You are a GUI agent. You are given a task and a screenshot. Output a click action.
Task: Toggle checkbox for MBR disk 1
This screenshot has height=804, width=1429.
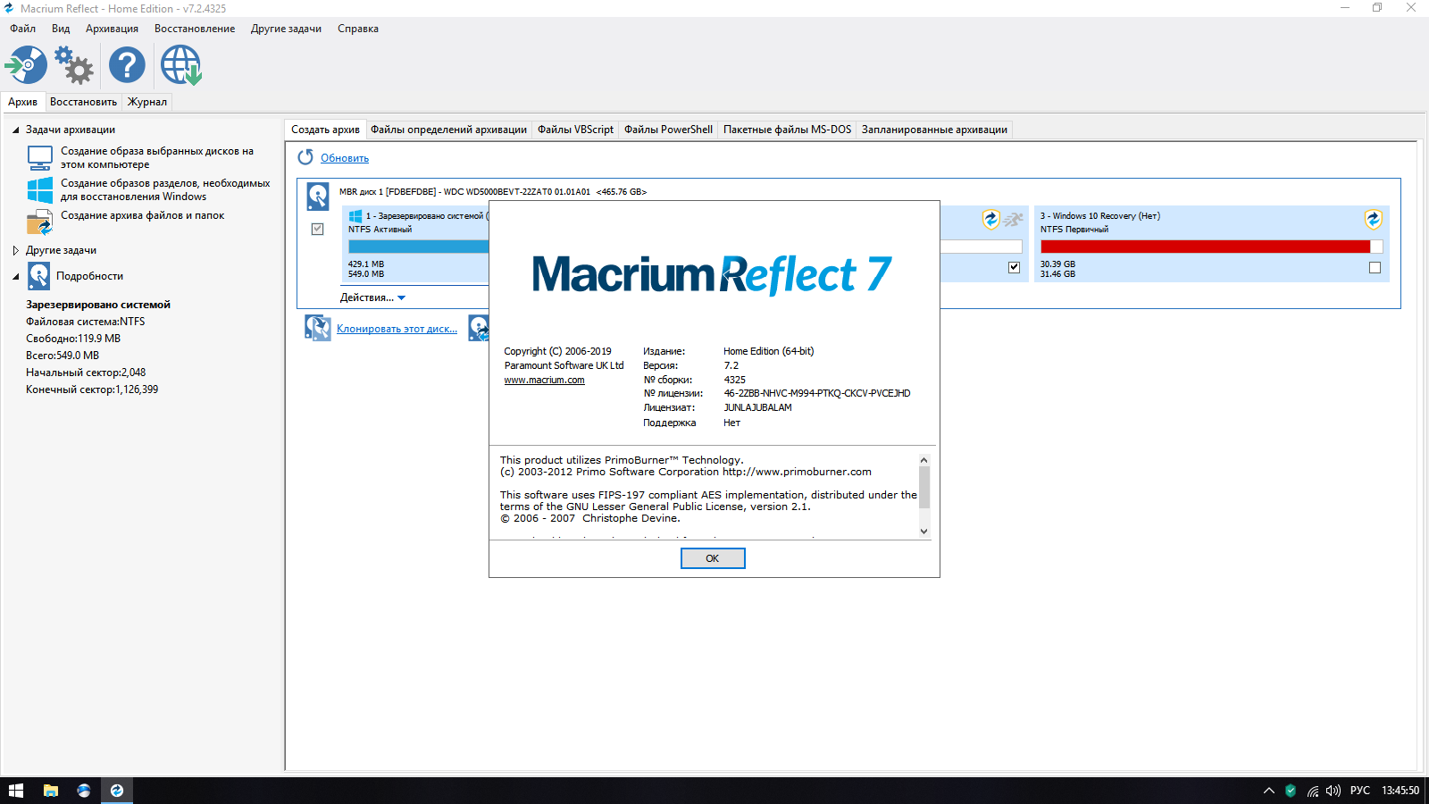pos(317,229)
